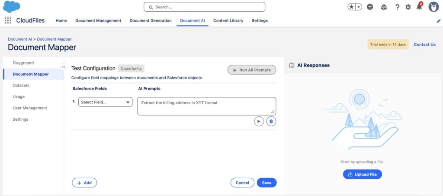Click the Contact Us link

point(425,44)
